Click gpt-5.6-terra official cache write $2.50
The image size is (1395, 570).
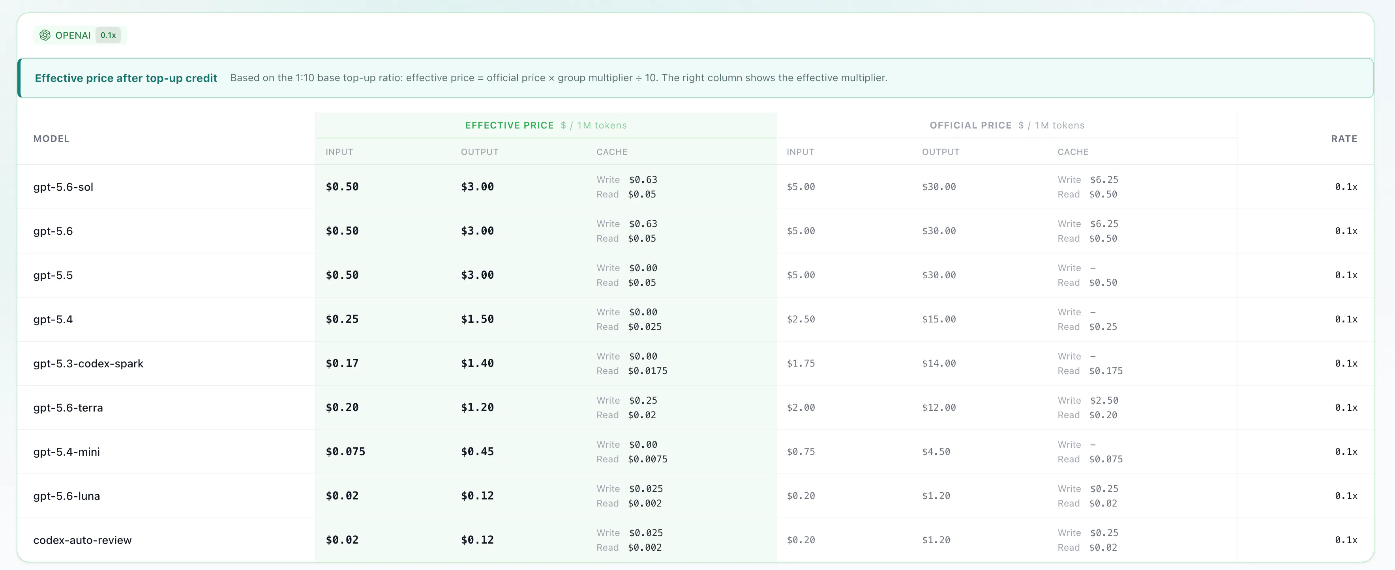click(1104, 400)
